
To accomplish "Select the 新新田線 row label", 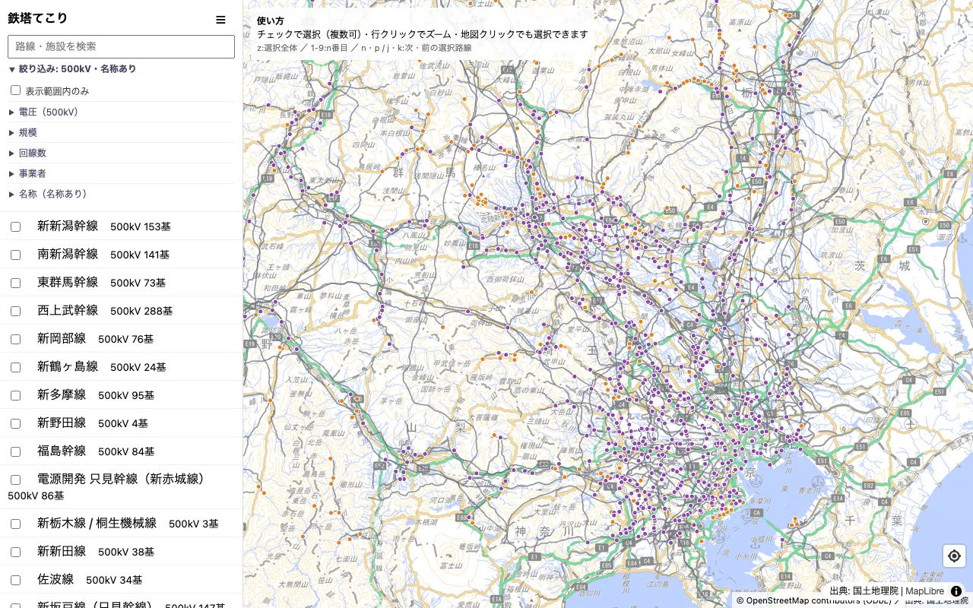I will pos(62,551).
